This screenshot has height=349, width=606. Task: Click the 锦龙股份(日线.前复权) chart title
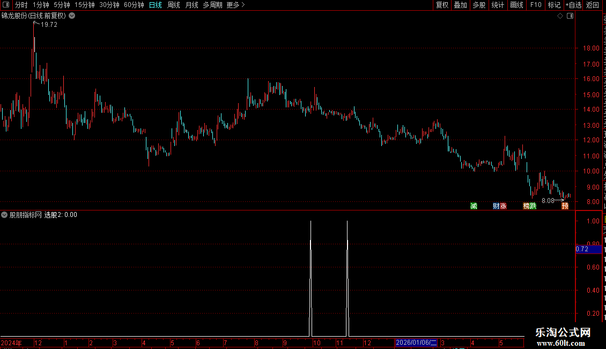tap(34, 16)
